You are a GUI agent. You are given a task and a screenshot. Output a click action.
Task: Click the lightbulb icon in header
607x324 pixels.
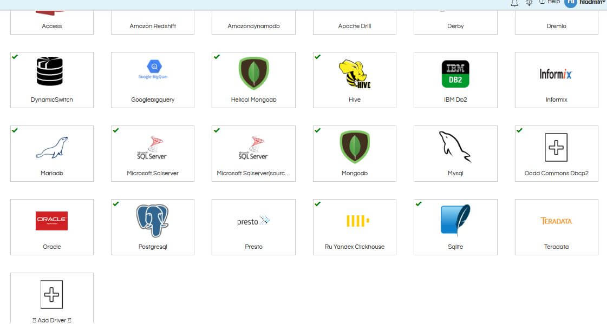pos(529,2)
